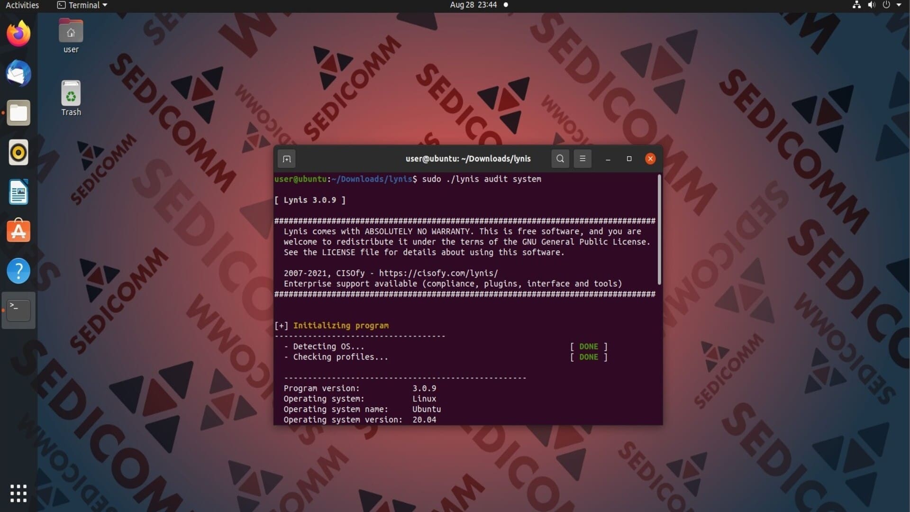Click the 'Initializing program' heading
Screen dimensions: 910x512
pos(341,326)
